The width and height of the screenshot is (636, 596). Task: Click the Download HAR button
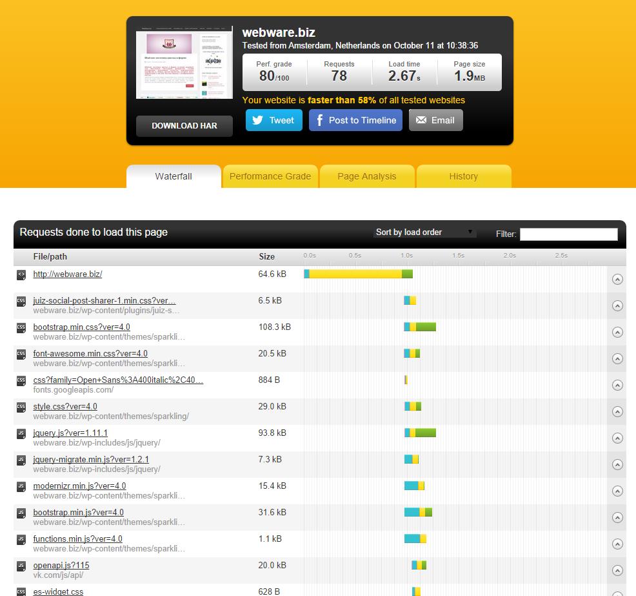click(184, 126)
